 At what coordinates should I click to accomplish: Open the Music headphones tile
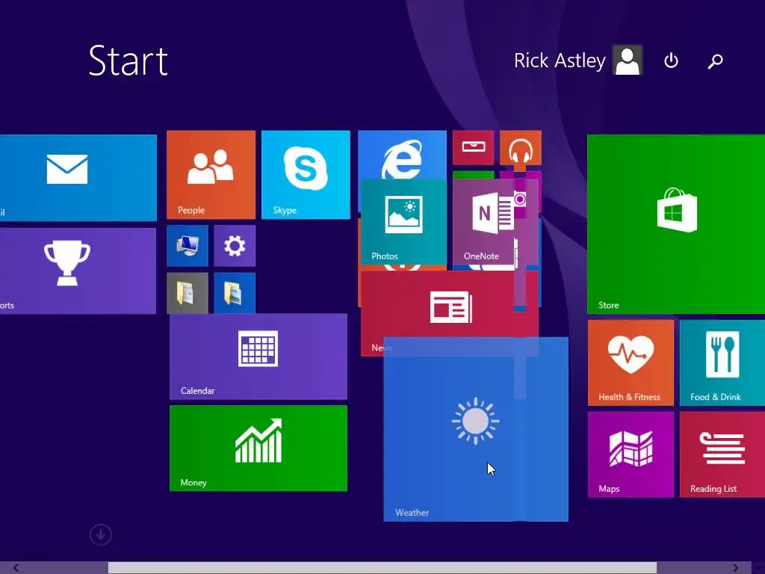tap(521, 148)
